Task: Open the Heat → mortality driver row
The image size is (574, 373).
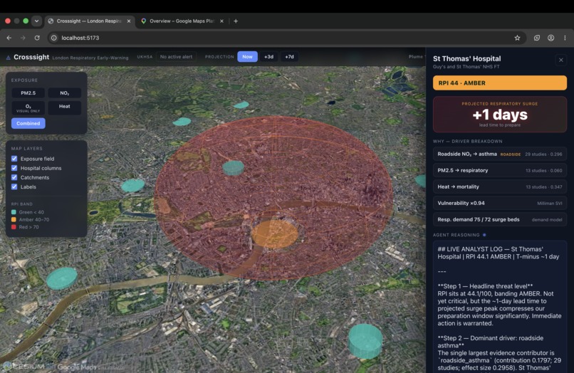Action: pyautogui.click(x=500, y=186)
